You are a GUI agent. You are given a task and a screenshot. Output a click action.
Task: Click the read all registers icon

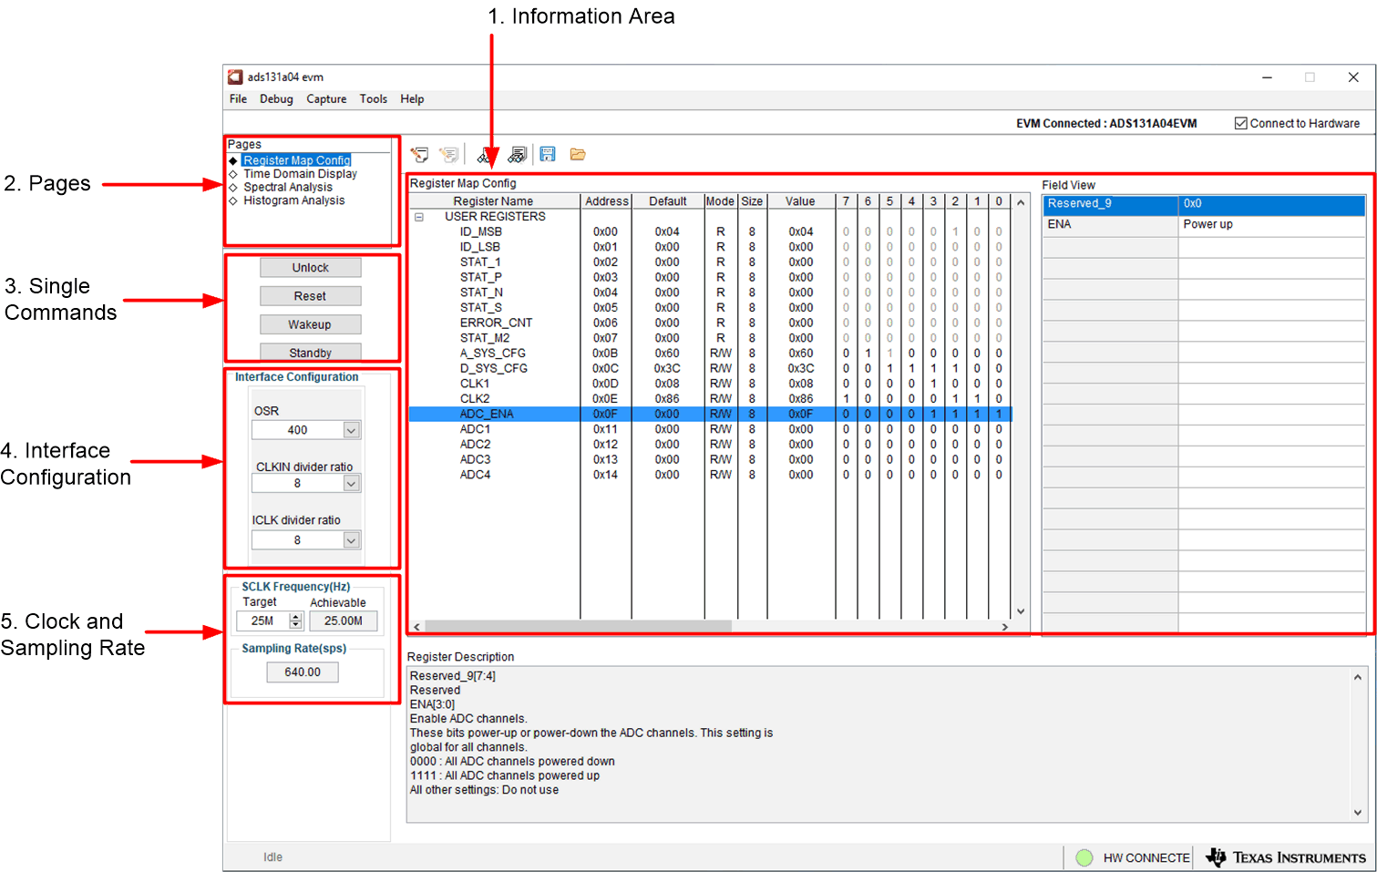pyautogui.click(x=517, y=155)
